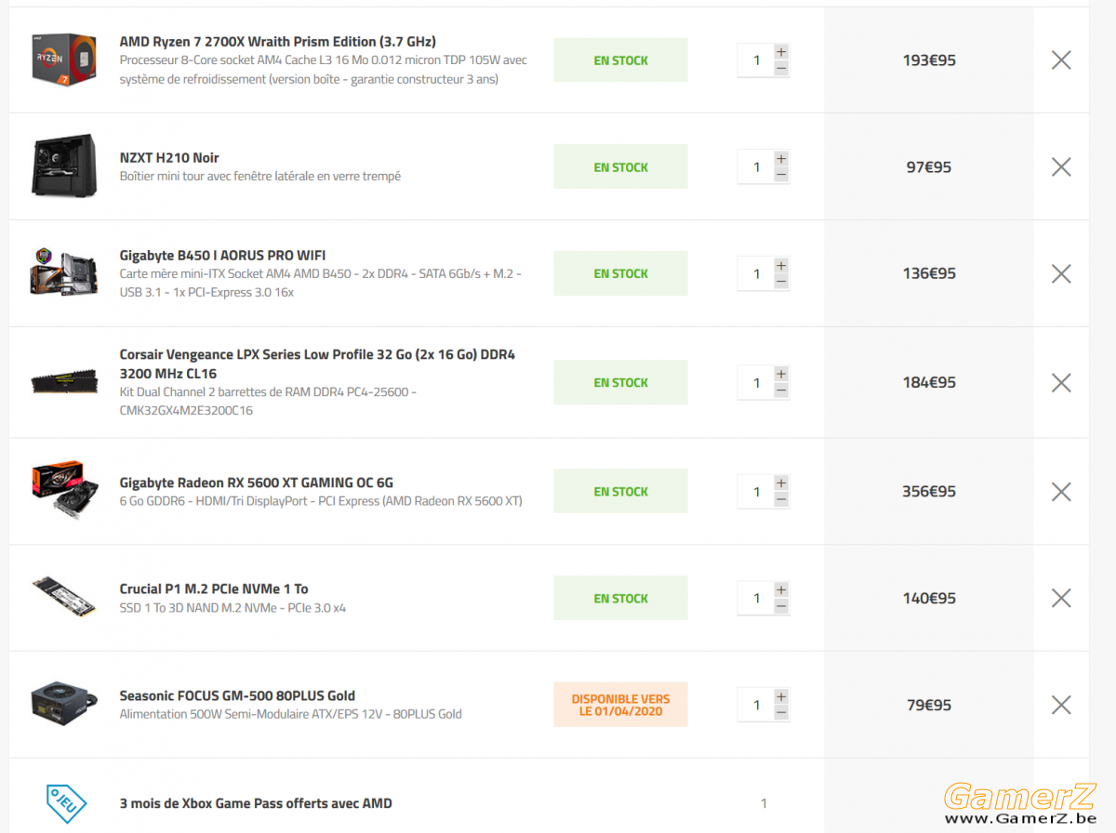Click the blue JEU tag icon

coord(66,803)
